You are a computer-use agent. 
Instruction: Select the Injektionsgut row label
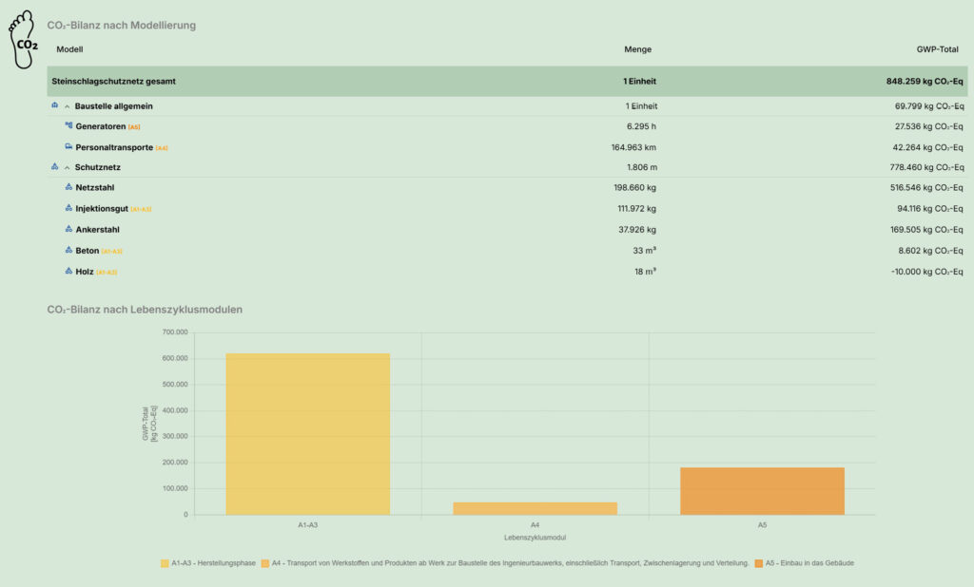pos(102,209)
